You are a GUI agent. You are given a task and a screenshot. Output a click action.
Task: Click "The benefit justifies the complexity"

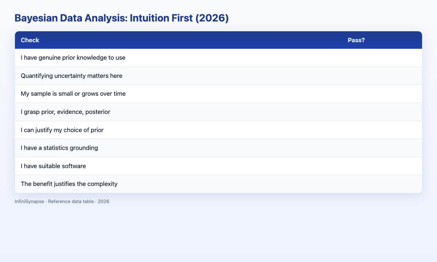[x=69, y=184]
